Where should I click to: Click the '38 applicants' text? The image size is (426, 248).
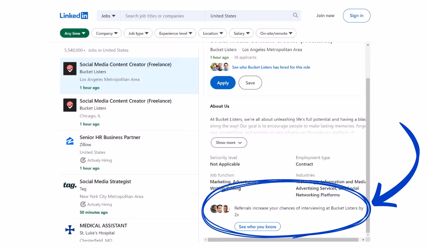(x=245, y=57)
